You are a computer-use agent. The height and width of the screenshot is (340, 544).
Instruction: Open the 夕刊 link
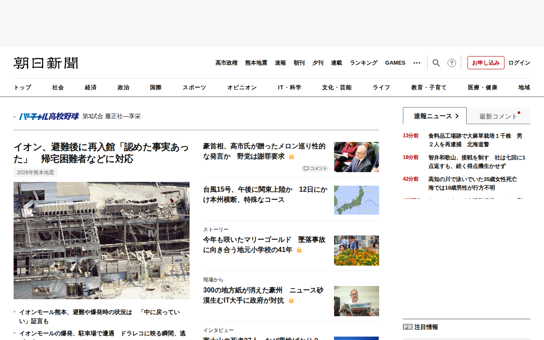(x=318, y=63)
